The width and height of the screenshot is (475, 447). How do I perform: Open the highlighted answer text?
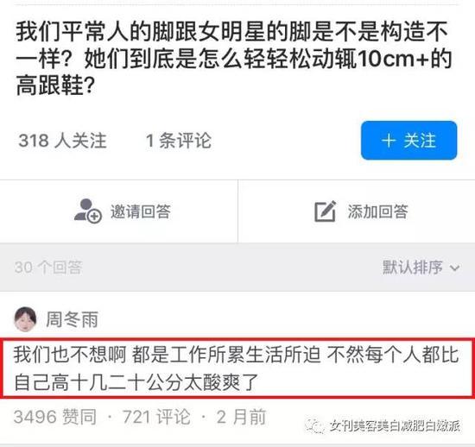click(x=237, y=368)
